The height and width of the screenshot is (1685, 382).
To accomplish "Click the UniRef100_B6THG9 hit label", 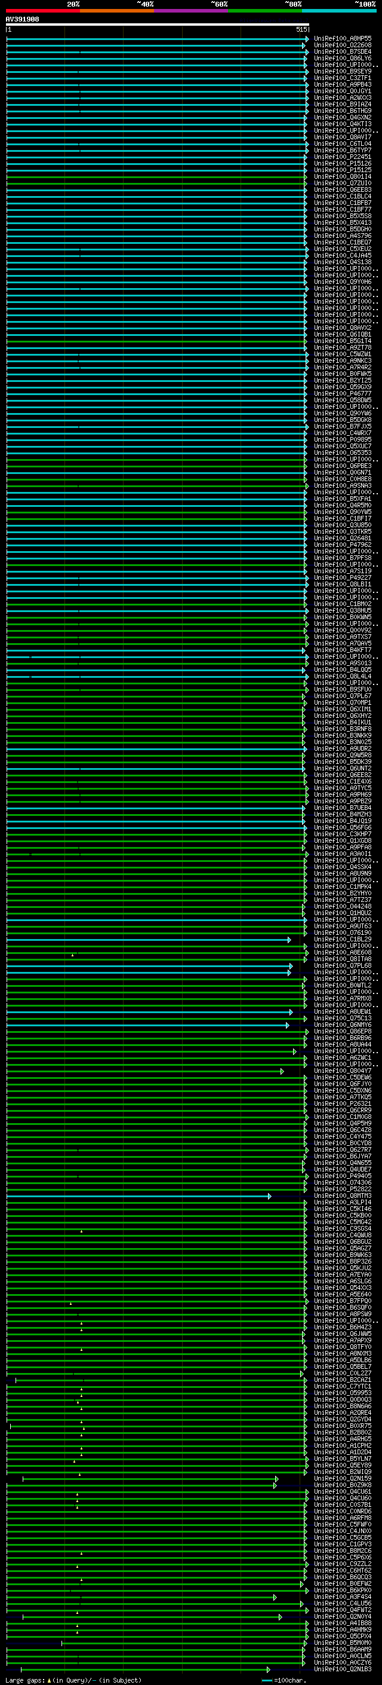I will point(343,111).
